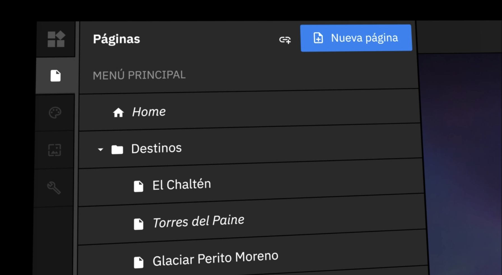Select the Home menu entry

point(149,111)
